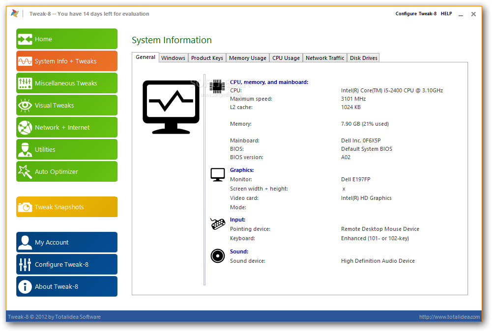The image size is (492, 332).
Task: Click the Utilities technician icon
Action: (25, 149)
